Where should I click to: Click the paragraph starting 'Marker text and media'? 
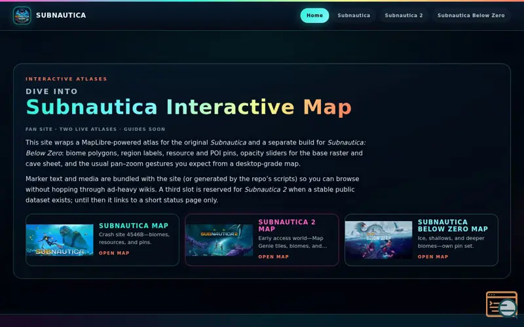[x=192, y=190]
